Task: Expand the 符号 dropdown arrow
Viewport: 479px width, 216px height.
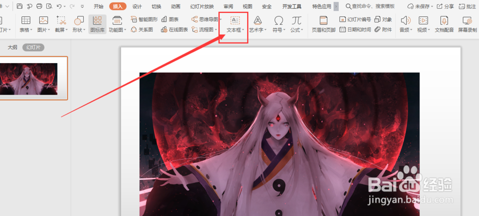Action: (x=284, y=30)
